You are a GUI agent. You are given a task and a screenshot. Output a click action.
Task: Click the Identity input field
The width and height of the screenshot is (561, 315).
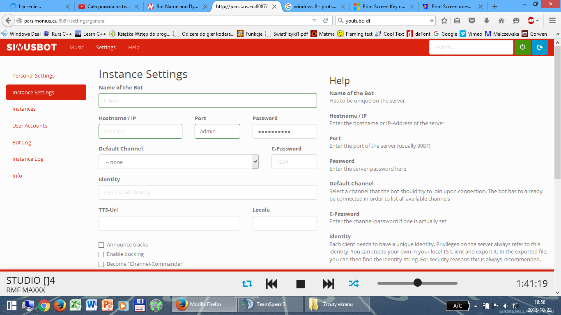[x=208, y=192]
